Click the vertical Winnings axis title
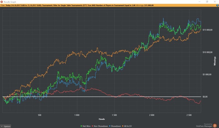Viewport: 219px width, 128px height. coord(215,61)
